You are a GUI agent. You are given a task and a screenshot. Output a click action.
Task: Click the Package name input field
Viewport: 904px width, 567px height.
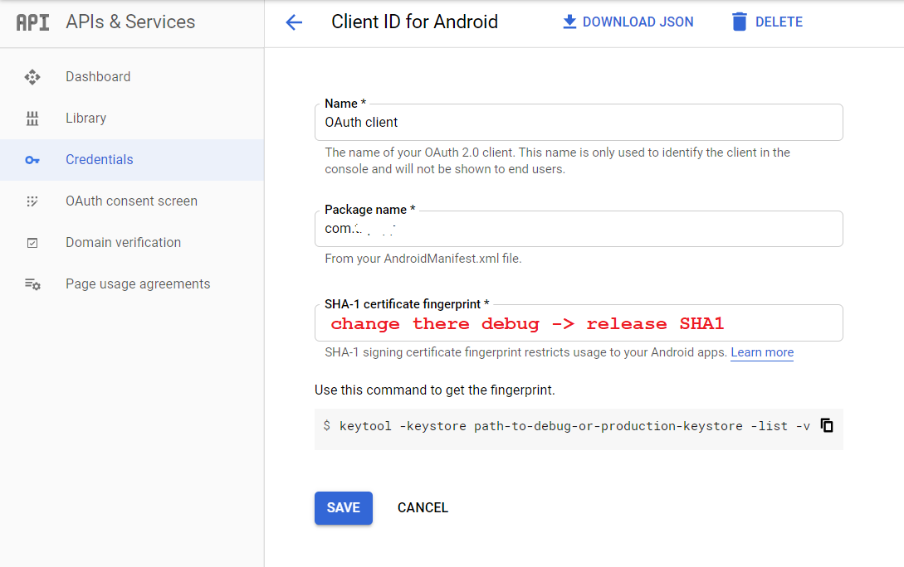coord(579,229)
